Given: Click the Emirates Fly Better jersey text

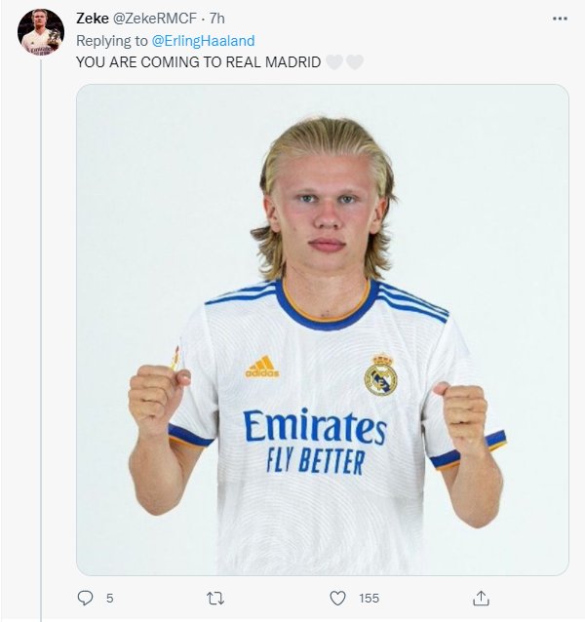Looking at the screenshot, I should pyautogui.click(x=314, y=441).
